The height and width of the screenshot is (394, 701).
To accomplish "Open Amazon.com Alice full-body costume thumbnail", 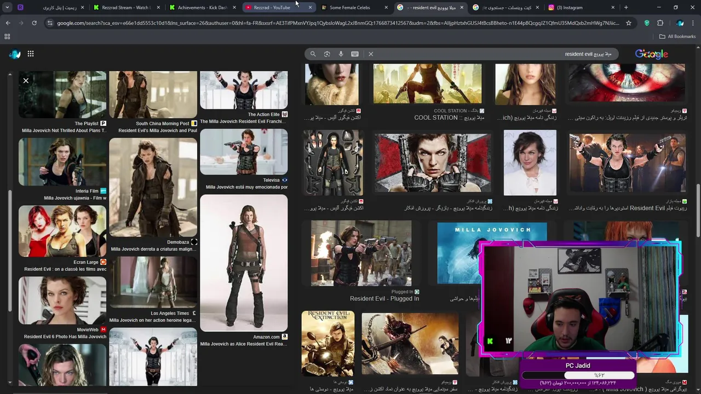I will point(244,263).
